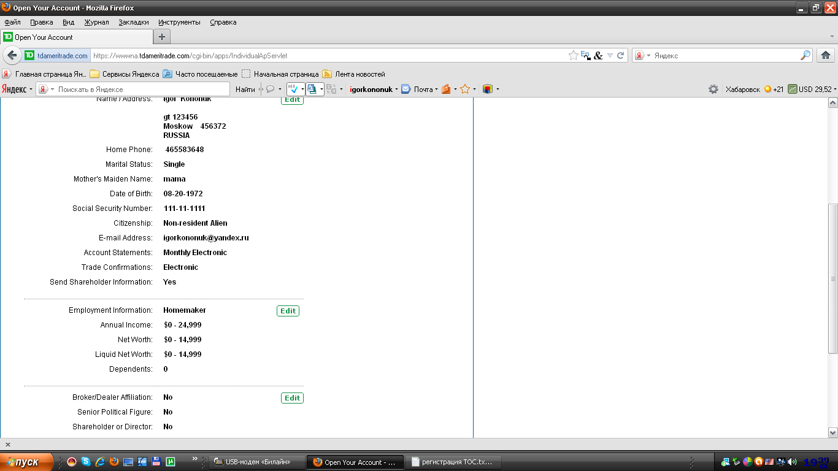Switch to the USB-модем «Билайн» taskbar window
This screenshot has height=471, width=838.
pyautogui.click(x=257, y=462)
